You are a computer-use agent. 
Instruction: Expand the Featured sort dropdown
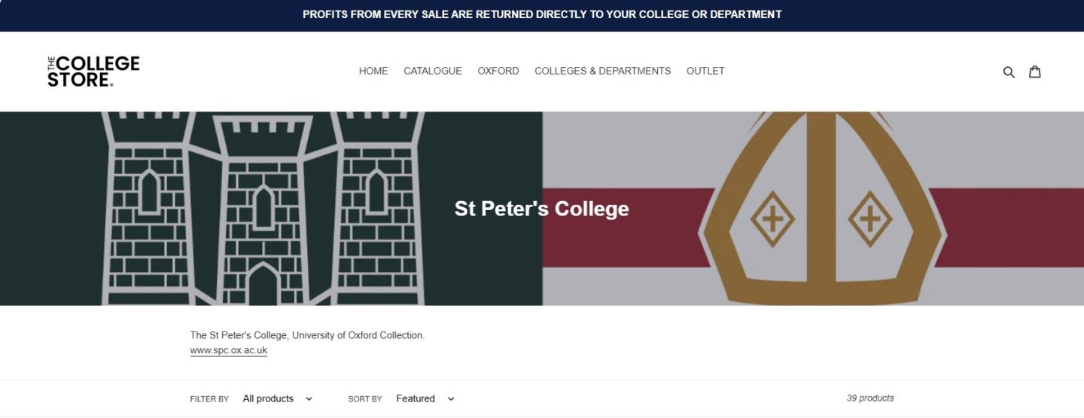coord(425,398)
